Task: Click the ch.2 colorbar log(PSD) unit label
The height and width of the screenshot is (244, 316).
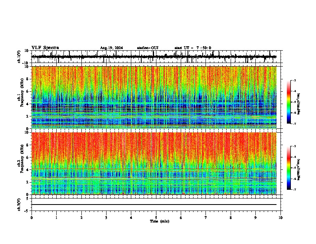Action: coord(299,169)
